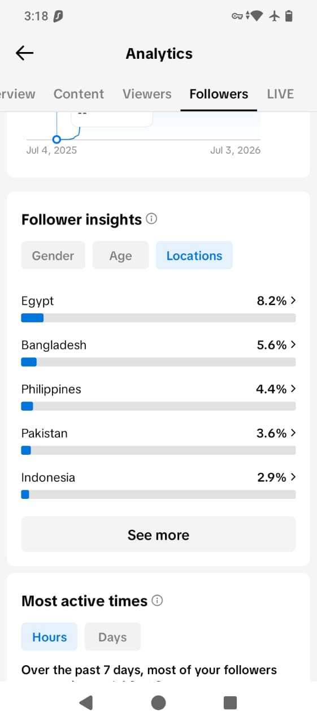The height and width of the screenshot is (724, 317).
Task: Tap the Android back navigation triangle
Action: point(86,703)
